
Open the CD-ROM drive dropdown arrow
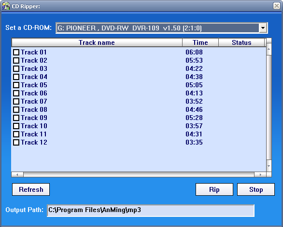pyautogui.click(x=263, y=28)
